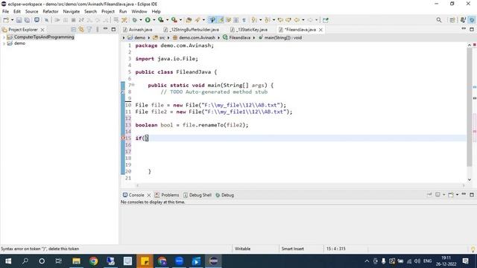Open Project Explorer View Menu dots
The image size is (477, 268).
[98, 30]
